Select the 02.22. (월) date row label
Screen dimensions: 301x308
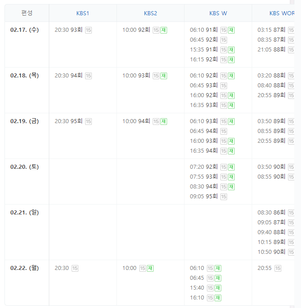[x=25, y=268]
